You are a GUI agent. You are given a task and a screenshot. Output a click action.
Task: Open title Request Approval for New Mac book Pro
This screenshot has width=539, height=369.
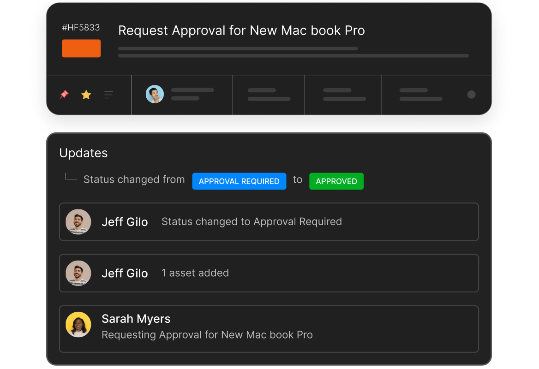pos(241,30)
